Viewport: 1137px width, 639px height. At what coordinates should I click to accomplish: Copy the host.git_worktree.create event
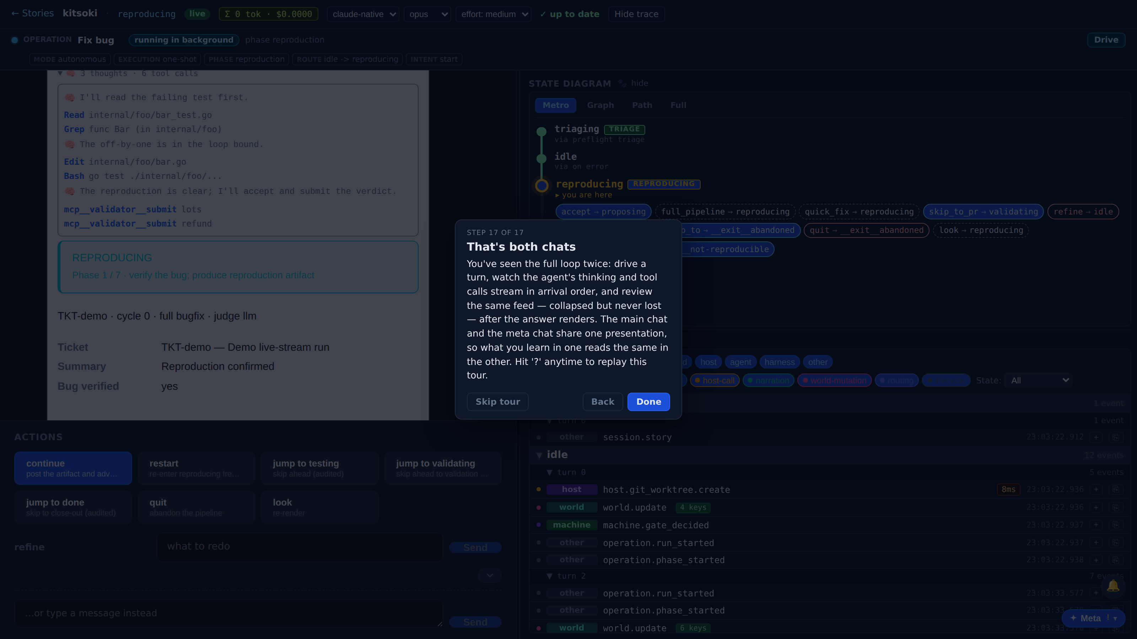(x=1115, y=490)
